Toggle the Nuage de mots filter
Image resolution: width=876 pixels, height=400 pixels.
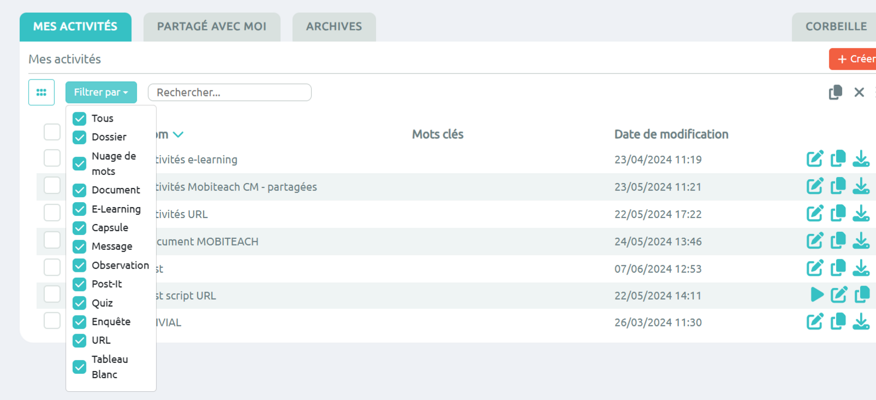(79, 164)
